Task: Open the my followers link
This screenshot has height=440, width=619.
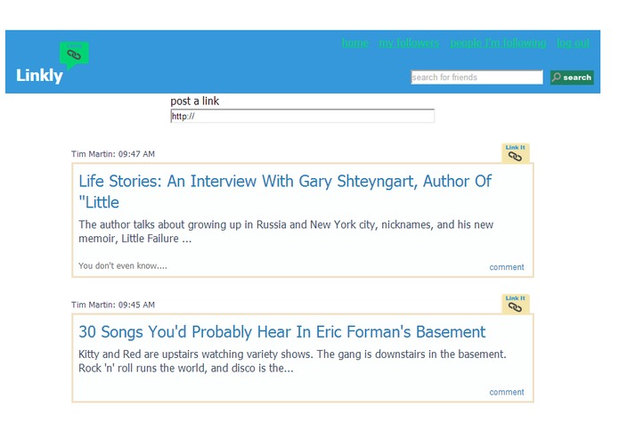Action: coord(409,43)
